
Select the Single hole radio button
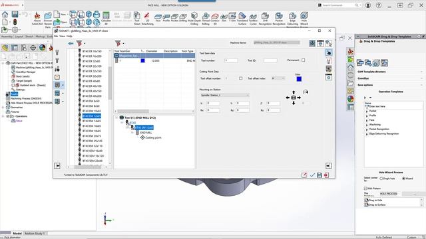click(x=381, y=179)
